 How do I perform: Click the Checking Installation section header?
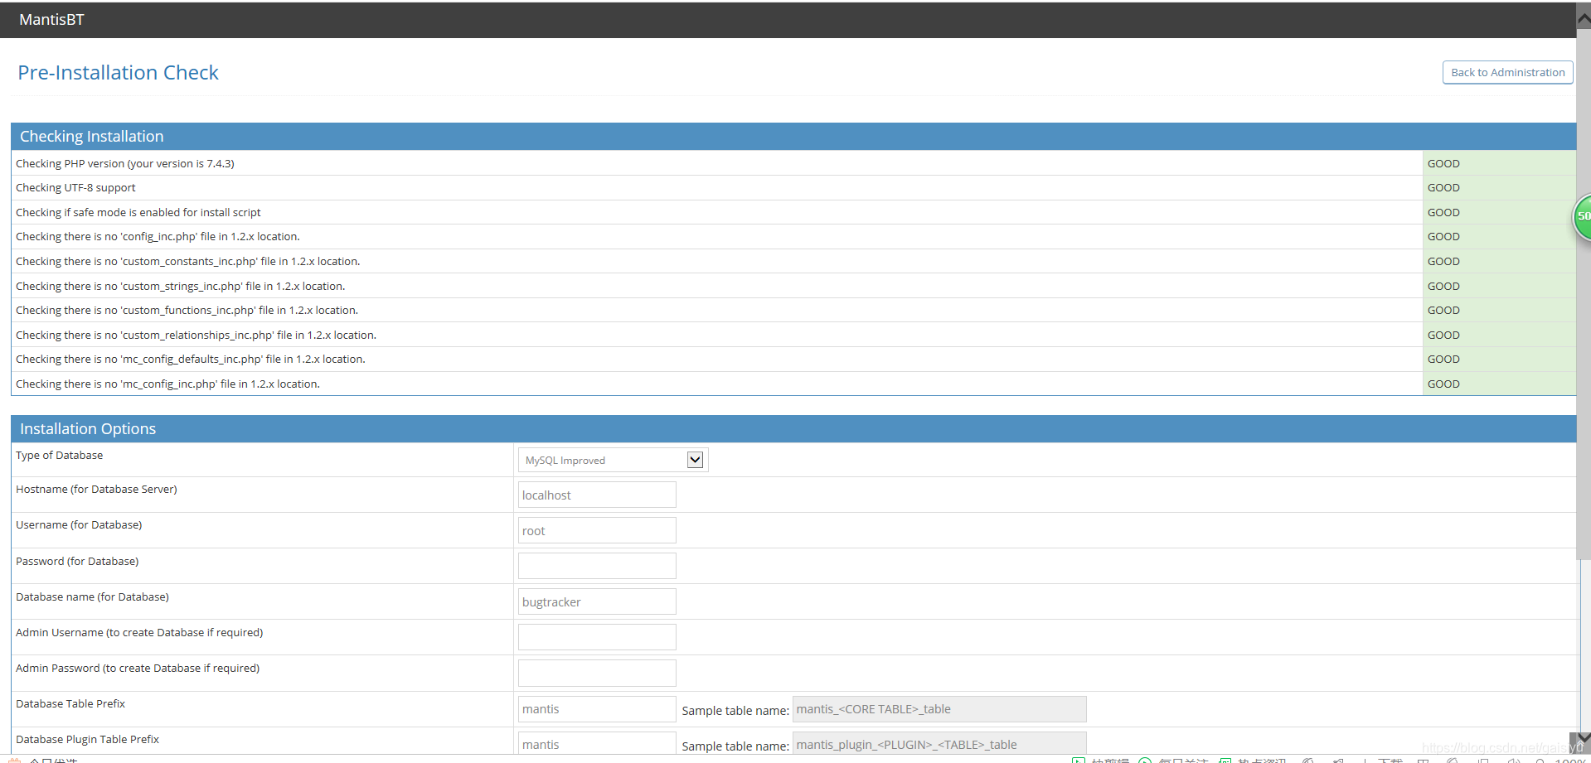pyautogui.click(x=793, y=137)
